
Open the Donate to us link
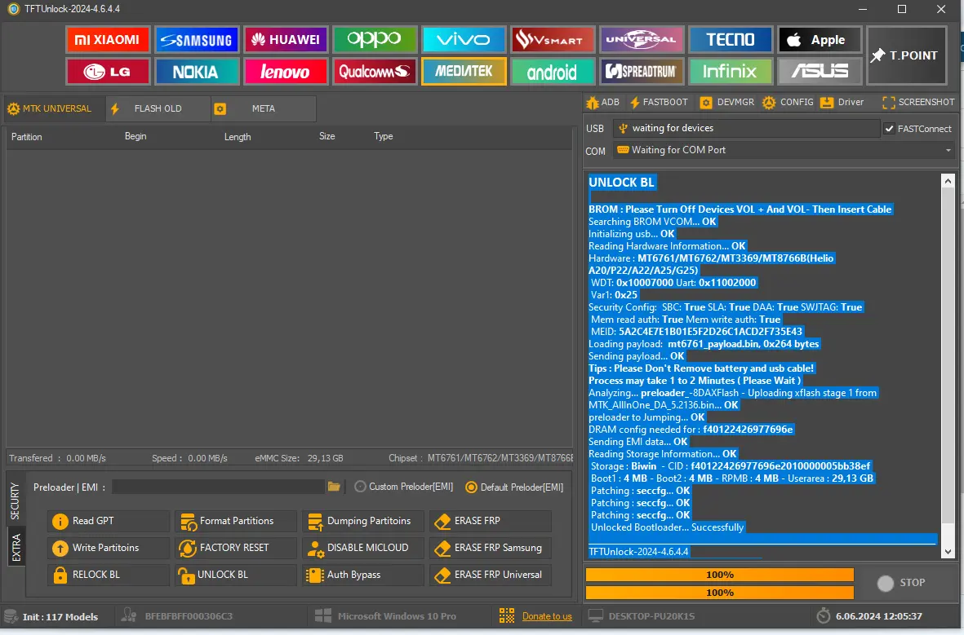click(x=547, y=616)
